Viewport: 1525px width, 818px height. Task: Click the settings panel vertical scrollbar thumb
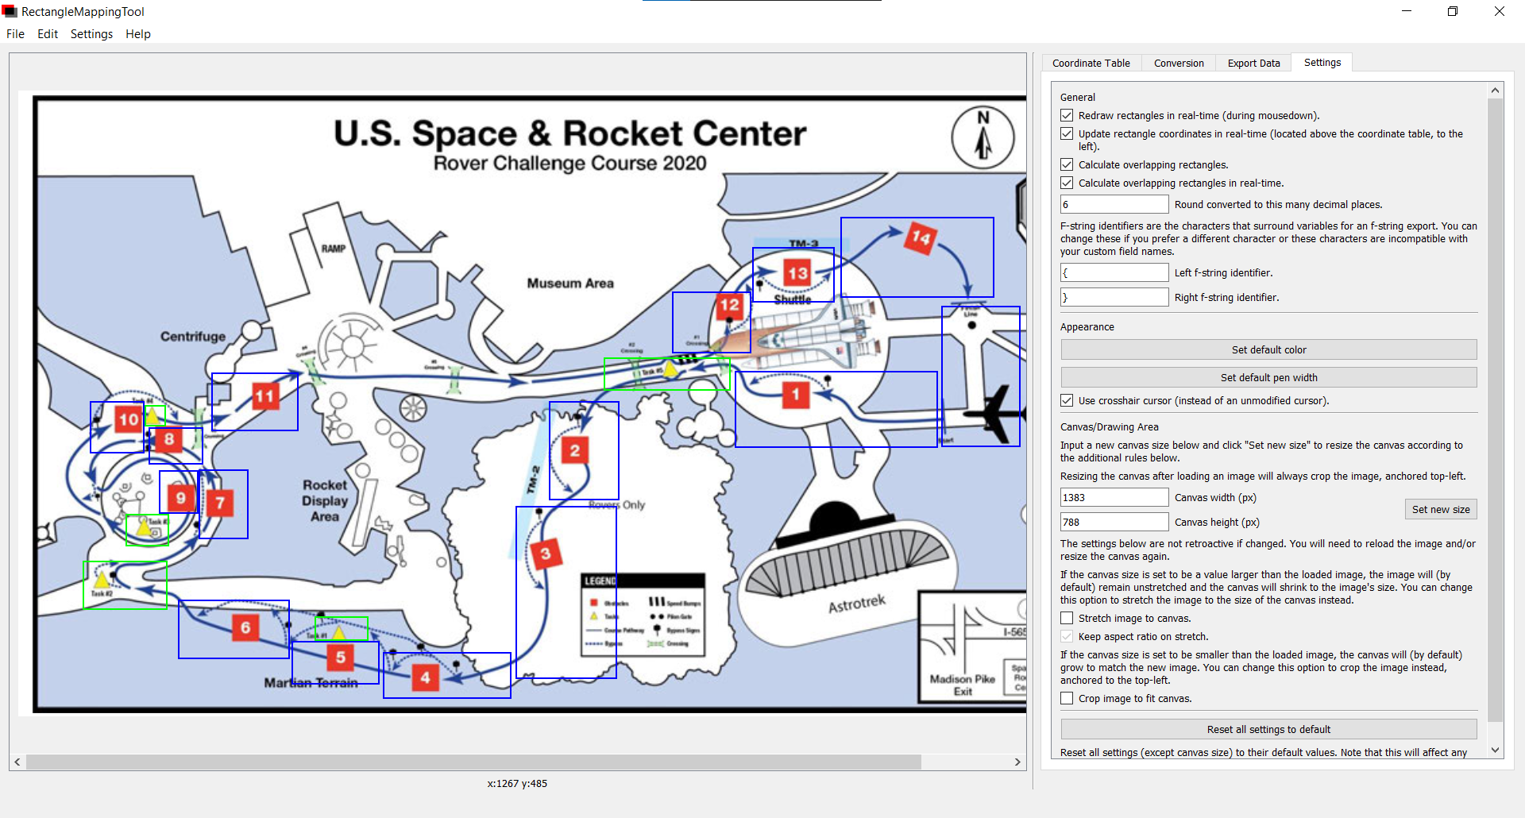tap(1495, 411)
